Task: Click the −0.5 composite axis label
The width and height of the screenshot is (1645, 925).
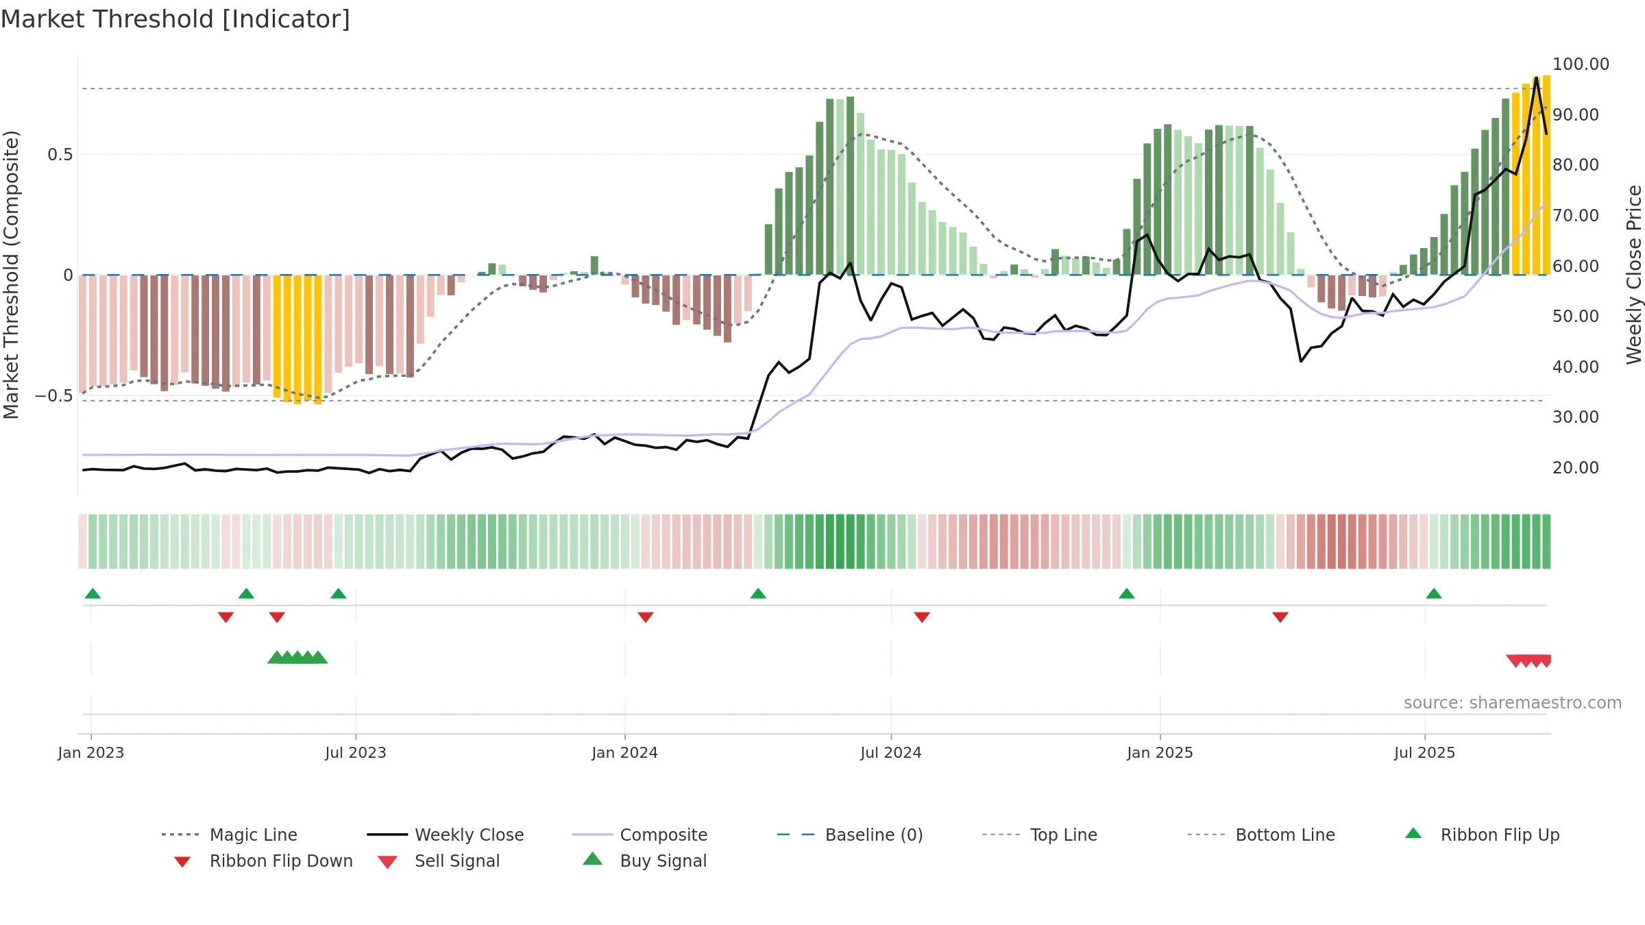Action: click(54, 395)
